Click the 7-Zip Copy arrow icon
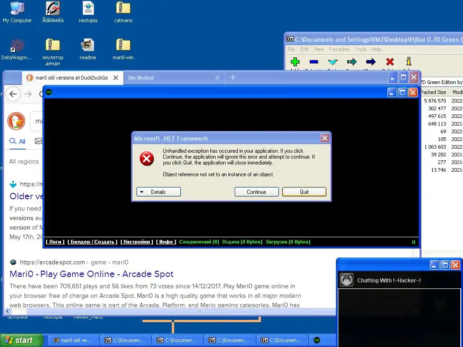Screen dimensions: 463x347 click(352, 61)
